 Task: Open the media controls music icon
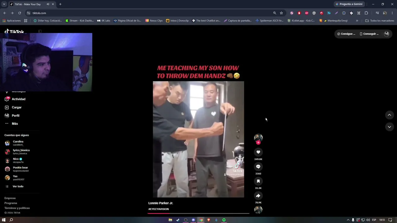(377, 13)
